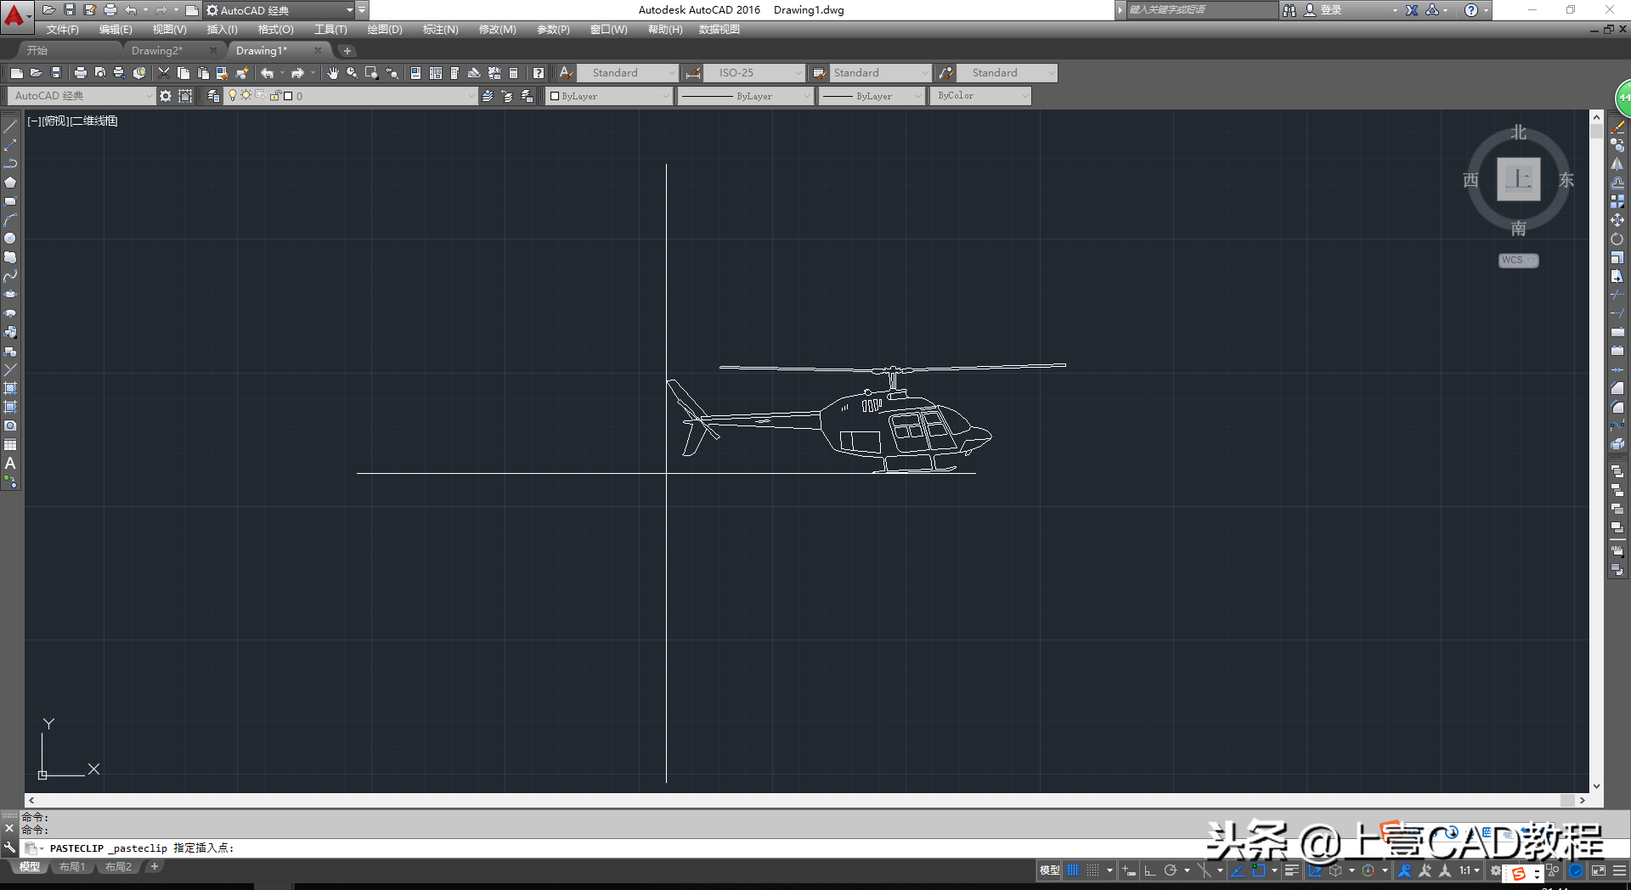This screenshot has width=1631, height=890.
Task: Click the Move tool in modify toolbar
Action: 1617,220
